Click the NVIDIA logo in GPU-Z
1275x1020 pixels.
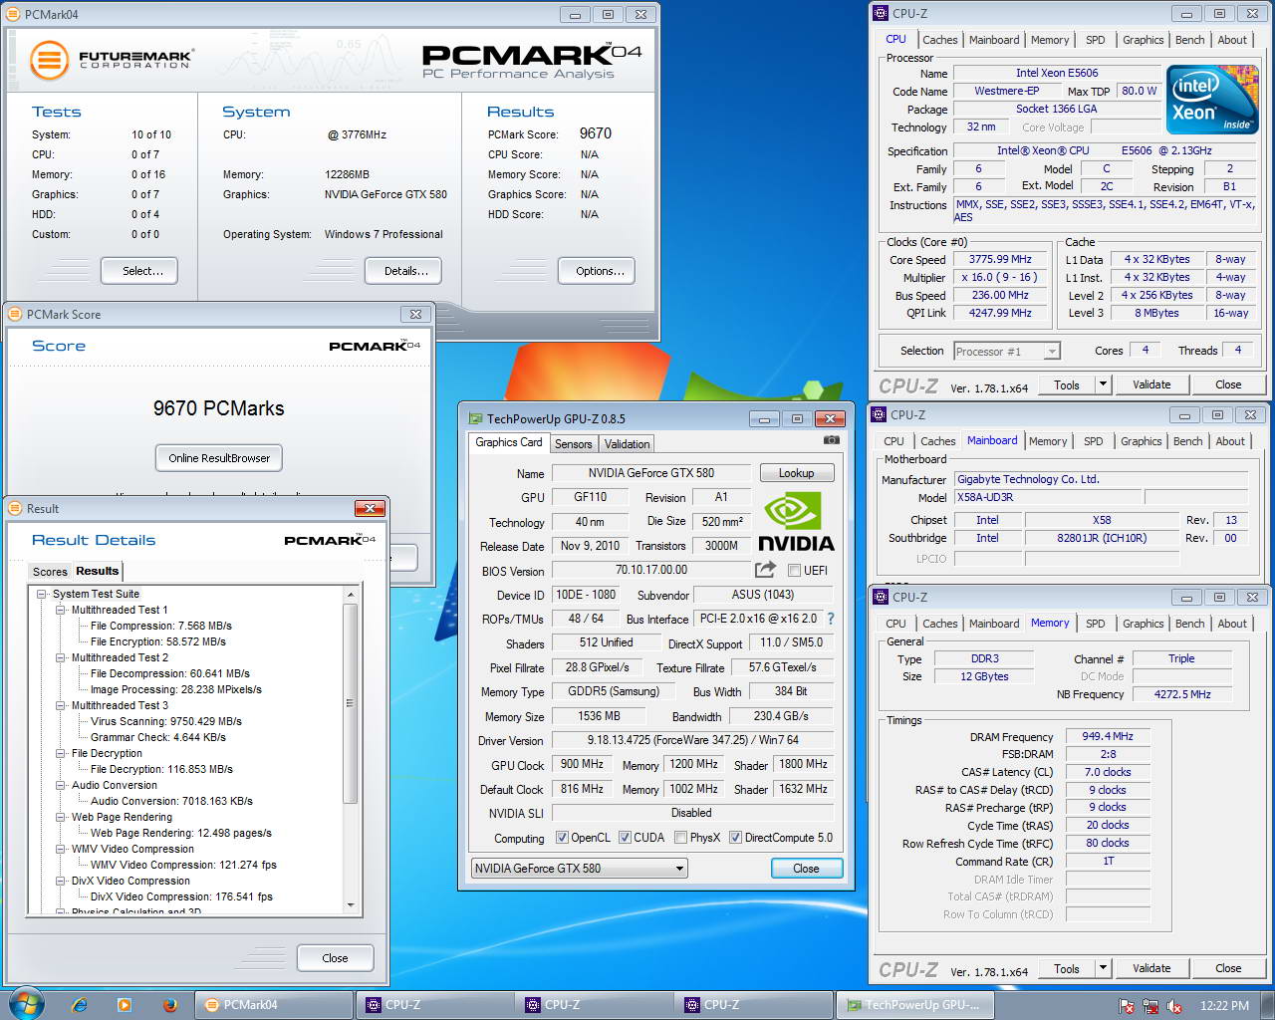click(x=796, y=523)
